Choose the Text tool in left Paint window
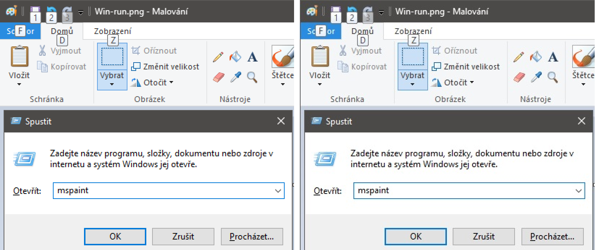Image resolution: width=595 pixels, height=250 pixels. 252,57
